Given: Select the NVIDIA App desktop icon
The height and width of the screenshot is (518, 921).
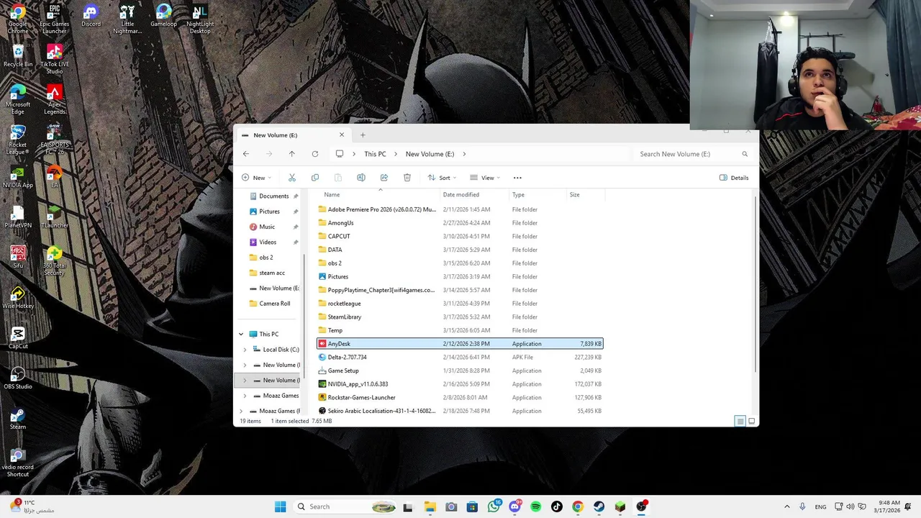Looking at the screenshot, I should [x=18, y=177].
